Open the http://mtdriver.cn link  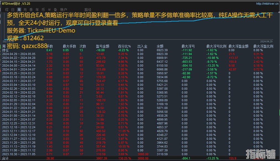[267, 4]
